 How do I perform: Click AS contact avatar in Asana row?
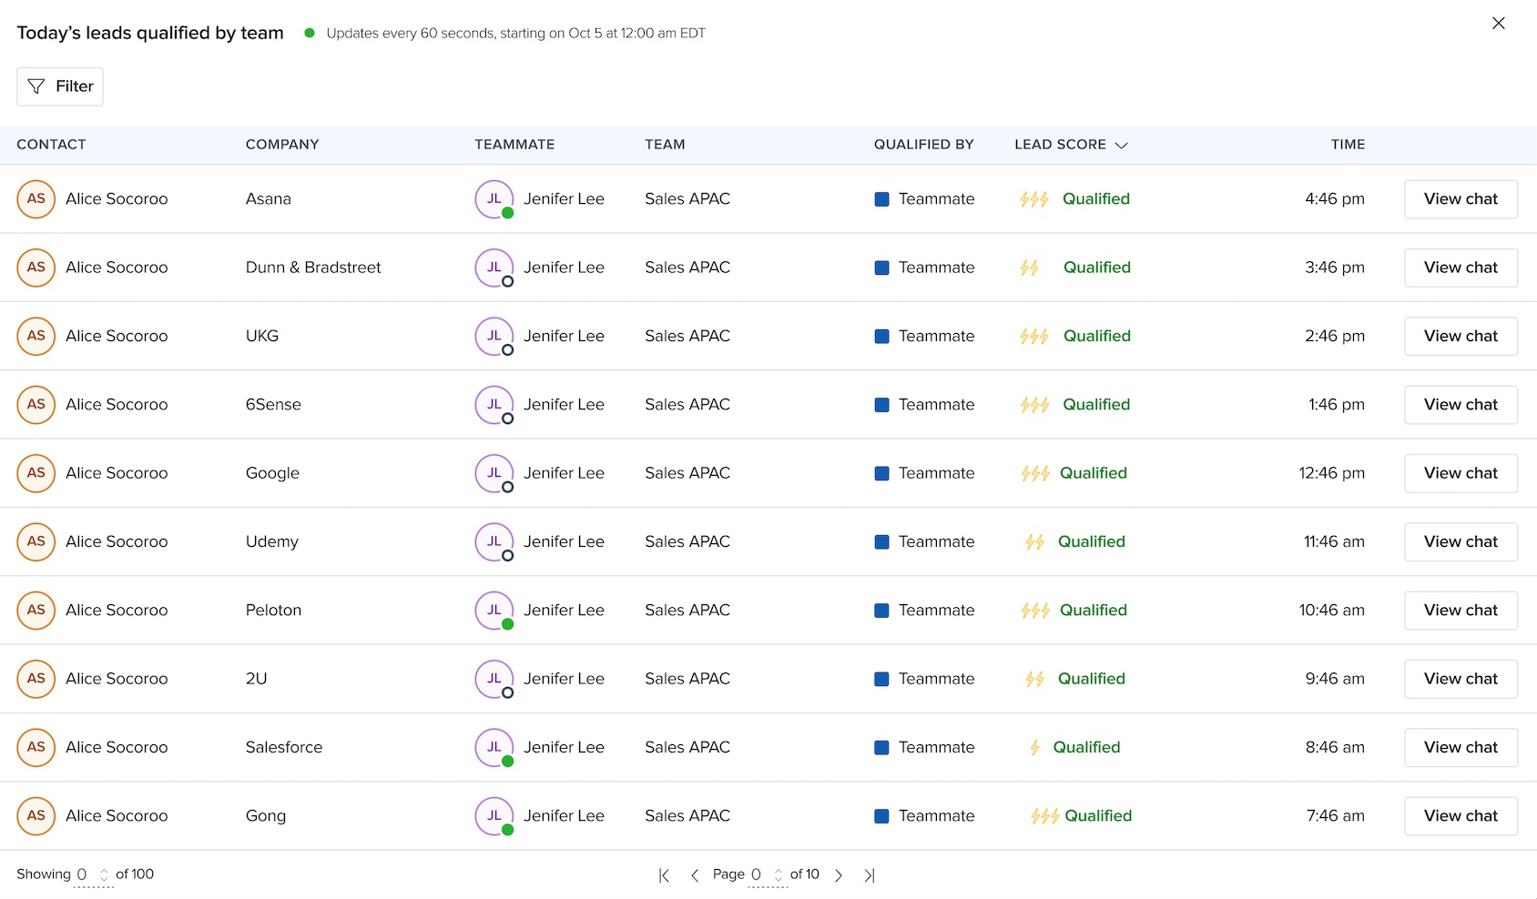pos(36,199)
